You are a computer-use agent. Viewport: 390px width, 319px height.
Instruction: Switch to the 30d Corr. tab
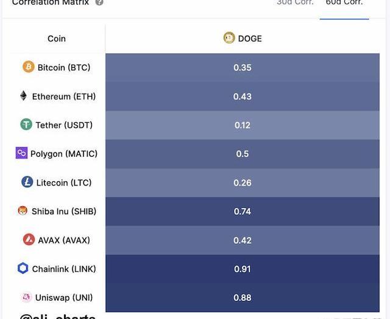[x=295, y=2]
